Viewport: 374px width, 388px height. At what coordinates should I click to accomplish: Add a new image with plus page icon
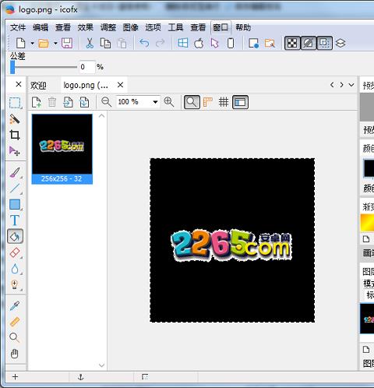coord(36,102)
